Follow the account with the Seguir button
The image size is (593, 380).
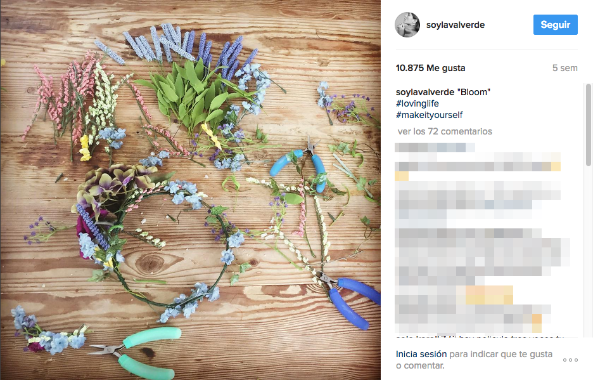coord(555,25)
